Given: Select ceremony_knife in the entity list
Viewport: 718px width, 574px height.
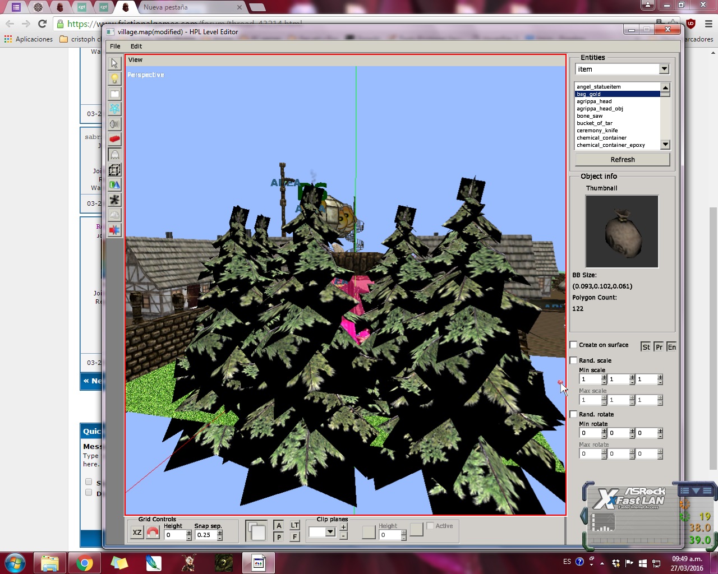Looking at the screenshot, I should pos(617,131).
